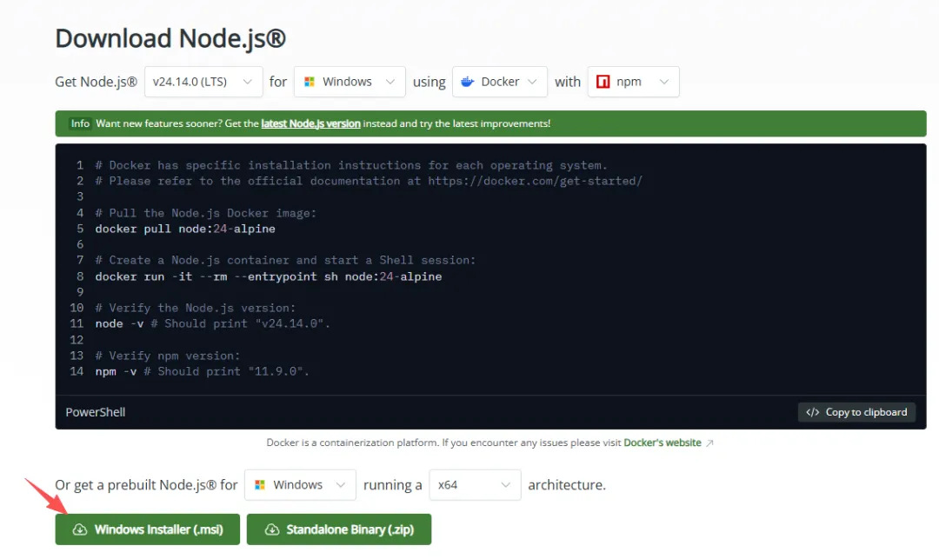939x559 pixels.
Task: Click the 'Download Node.js®' heading
Action: 170,38
